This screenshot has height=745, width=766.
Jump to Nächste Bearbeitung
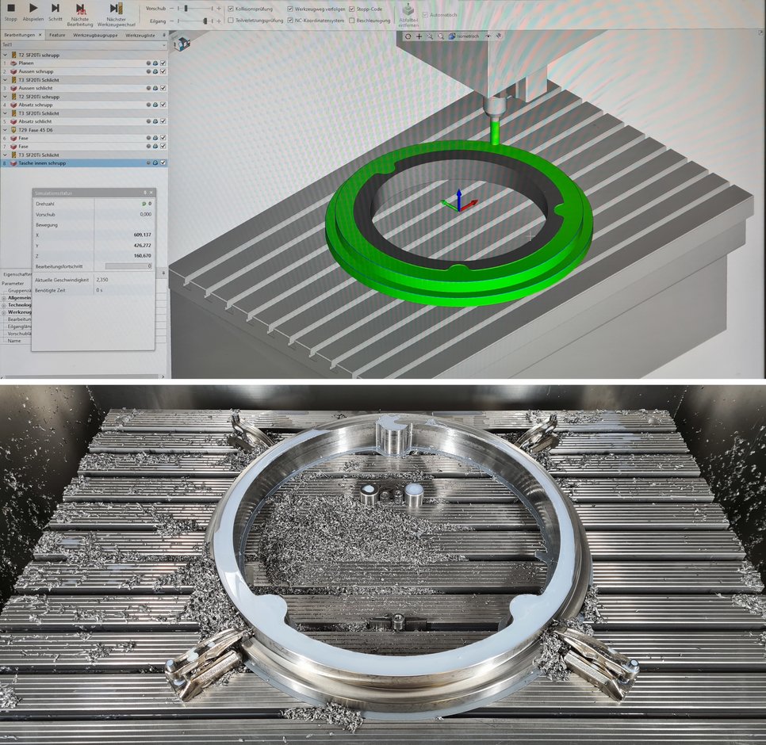[80, 9]
